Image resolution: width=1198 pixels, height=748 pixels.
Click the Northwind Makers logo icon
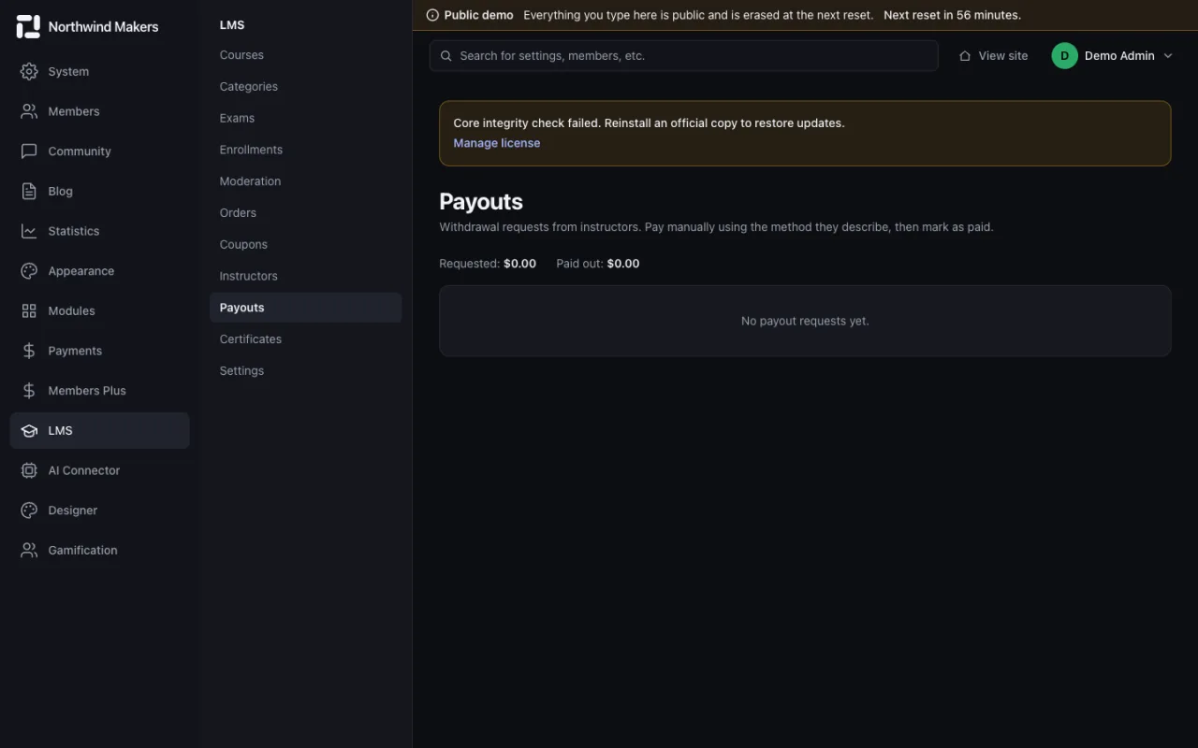click(x=28, y=26)
